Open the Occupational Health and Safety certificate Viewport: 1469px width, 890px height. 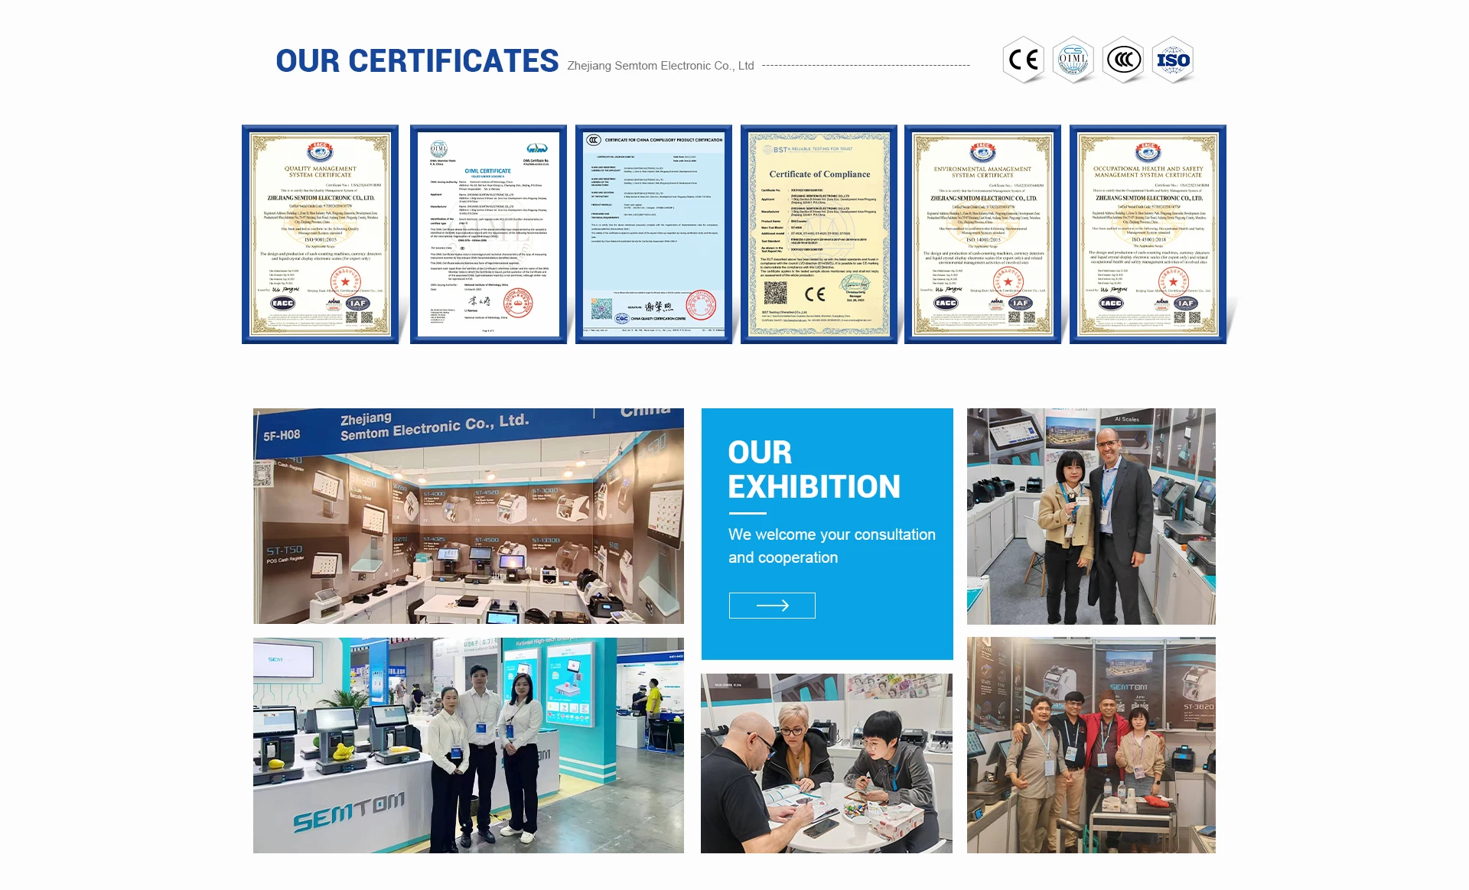[1148, 234]
